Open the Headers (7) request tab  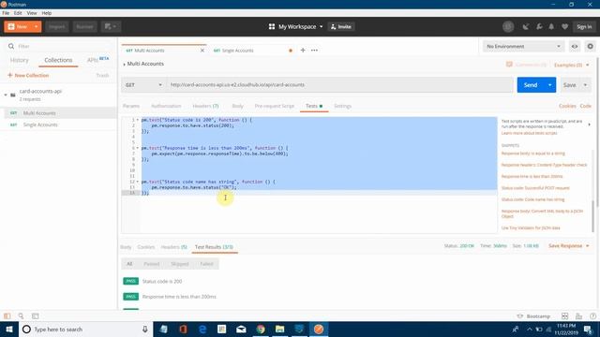[x=205, y=106]
